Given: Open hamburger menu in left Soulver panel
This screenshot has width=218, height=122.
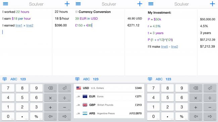Looking at the screenshot, I should [5, 4].
